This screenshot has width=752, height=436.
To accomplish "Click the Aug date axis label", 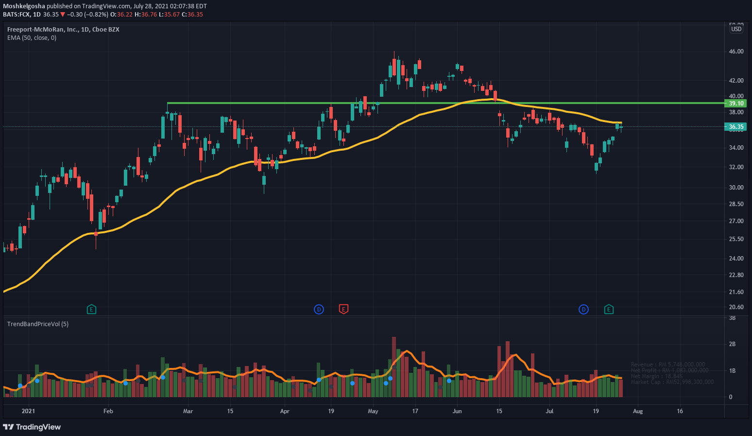I will tap(638, 411).
